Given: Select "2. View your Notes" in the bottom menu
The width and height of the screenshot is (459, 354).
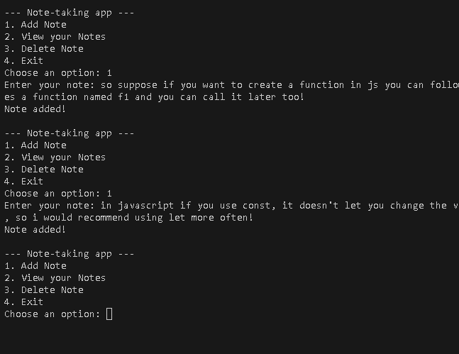Looking at the screenshot, I should click(x=55, y=277).
